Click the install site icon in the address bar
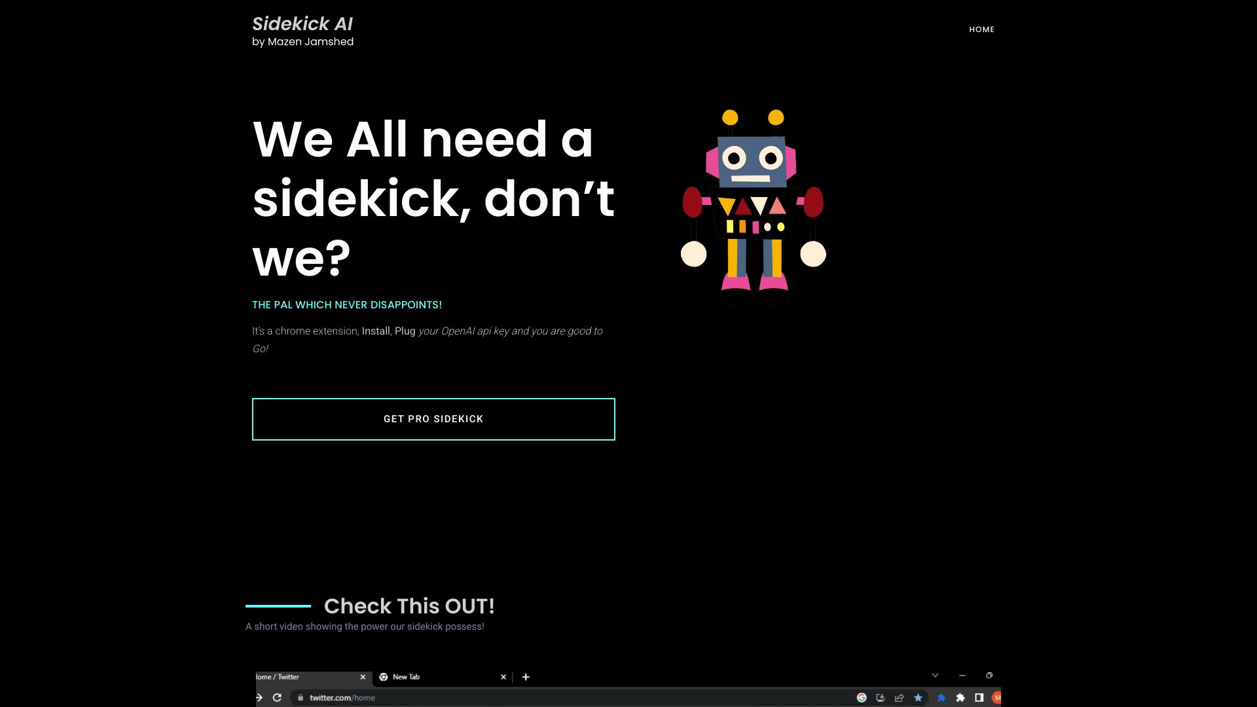Image resolution: width=1257 pixels, height=707 pixels. pyautogui.click(x=880, y=698)
